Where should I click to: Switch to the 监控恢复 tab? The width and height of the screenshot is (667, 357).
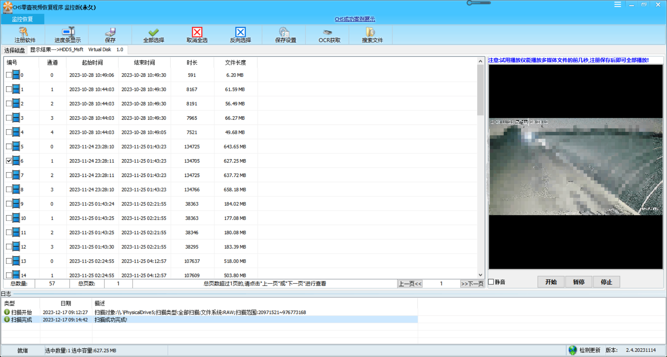tap(23, 19)
